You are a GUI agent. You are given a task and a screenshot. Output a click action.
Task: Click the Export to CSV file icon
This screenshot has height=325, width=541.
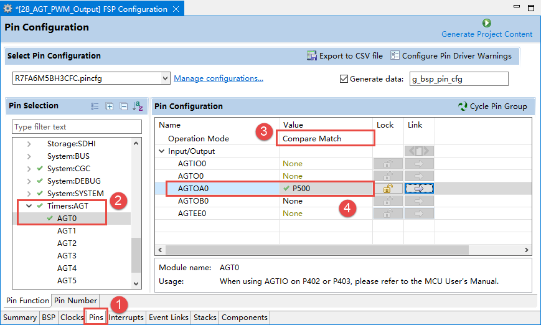[x=311, y=55]
